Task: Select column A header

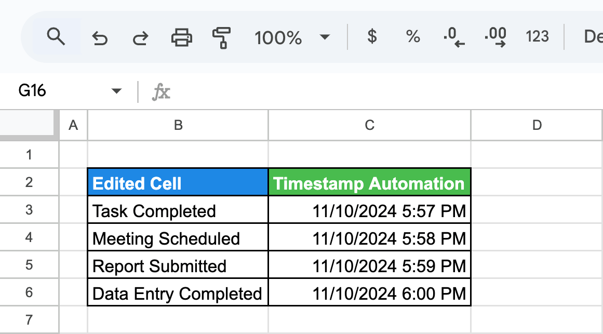Action: (x=73, y=125)
